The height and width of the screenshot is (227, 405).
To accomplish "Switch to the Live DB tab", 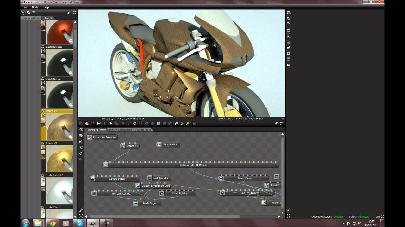I will coord(49,18).
